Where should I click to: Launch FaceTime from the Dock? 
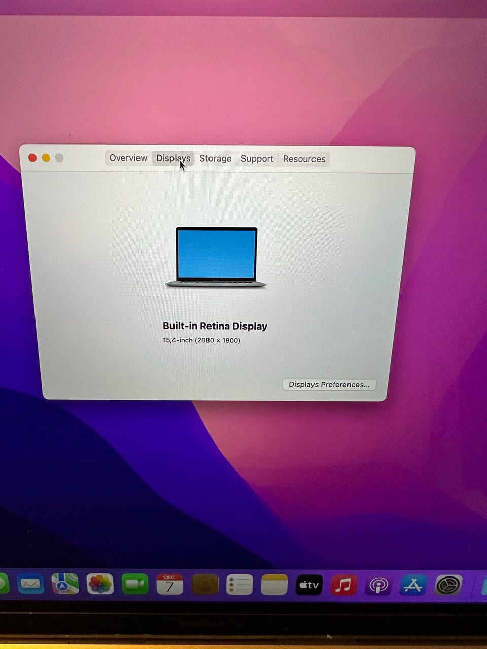pyautogui.click(x=135, y=584)
